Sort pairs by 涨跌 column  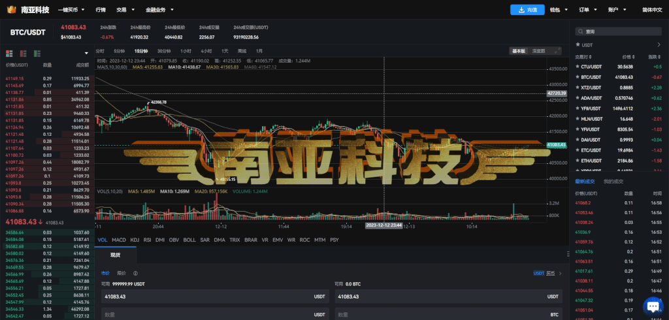(x=655, y=56)
